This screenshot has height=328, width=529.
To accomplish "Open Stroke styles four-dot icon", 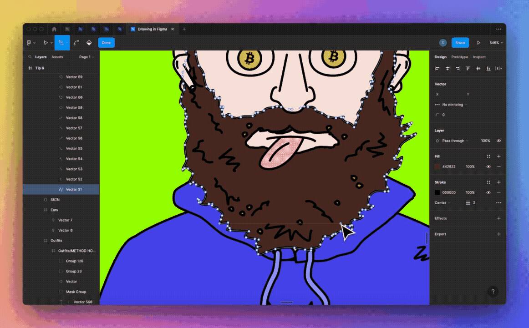I will point(488,182).
